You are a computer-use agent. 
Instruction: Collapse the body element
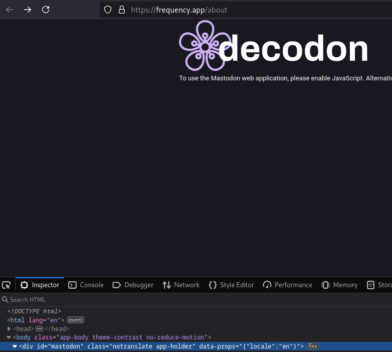pyautogui.click(x=9, y=337)
